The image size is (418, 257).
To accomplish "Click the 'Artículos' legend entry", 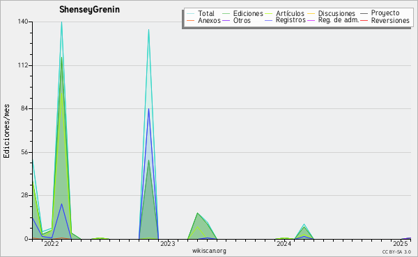I will (290, 13).
